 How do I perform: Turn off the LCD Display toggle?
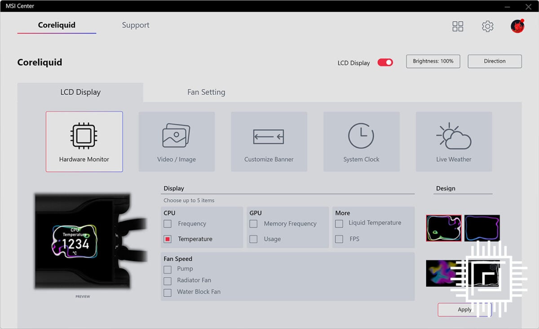click(385, 62)
